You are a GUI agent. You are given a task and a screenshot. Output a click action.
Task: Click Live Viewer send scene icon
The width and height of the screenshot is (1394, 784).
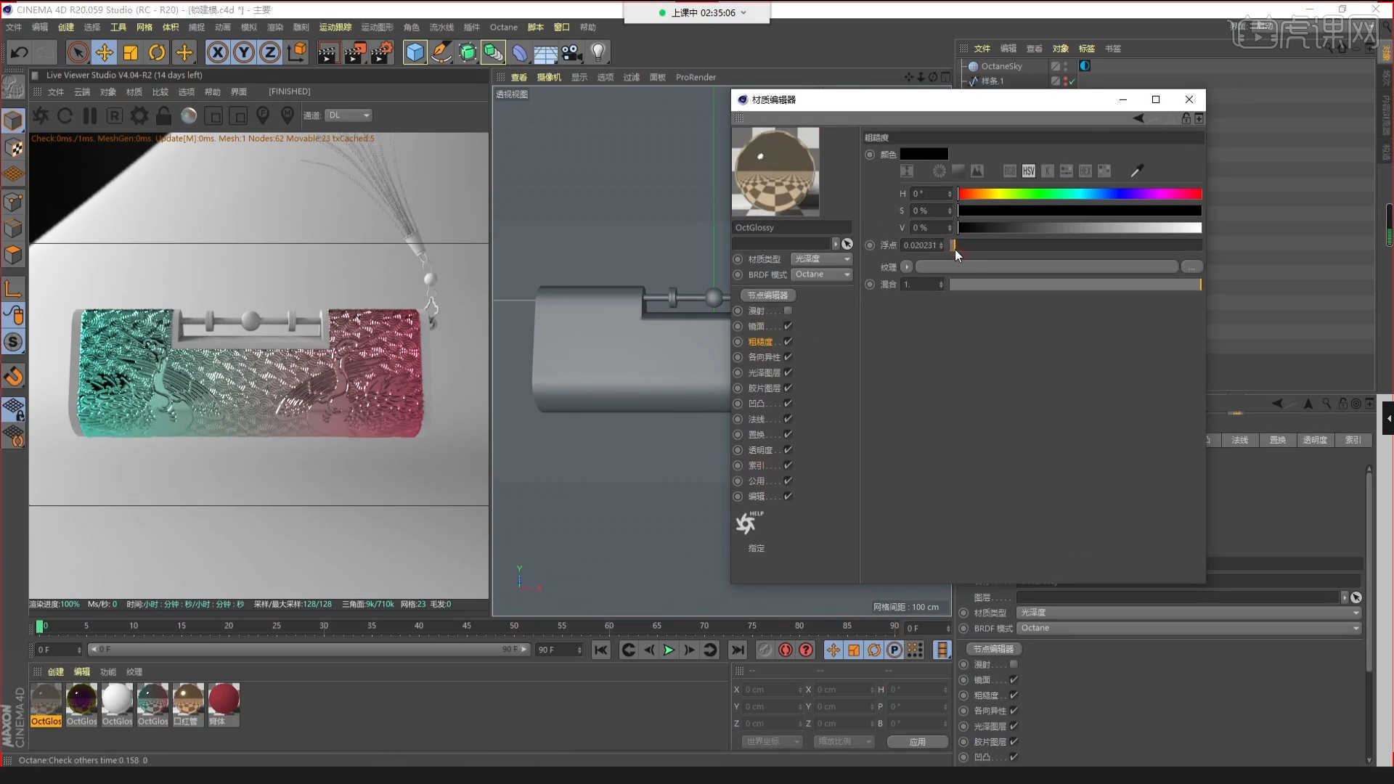[x=41, y=115]
